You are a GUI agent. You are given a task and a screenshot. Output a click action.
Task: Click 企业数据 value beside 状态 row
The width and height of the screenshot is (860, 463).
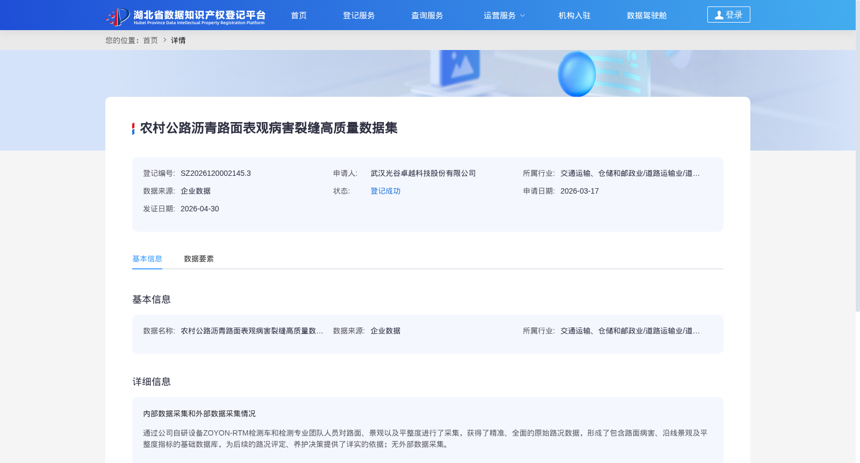coord(196,191)
